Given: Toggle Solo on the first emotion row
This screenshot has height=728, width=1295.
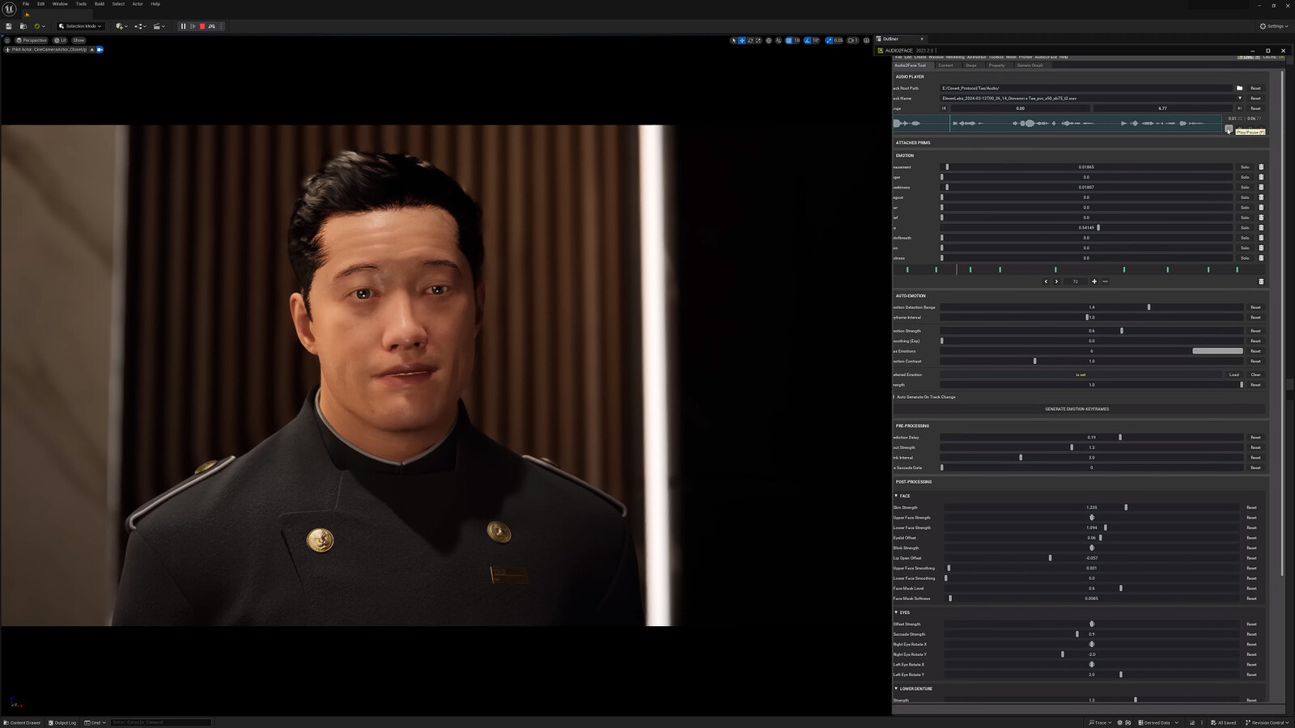Looking at the screenshot, I should pyautogui.click(x=1245, y=167).
